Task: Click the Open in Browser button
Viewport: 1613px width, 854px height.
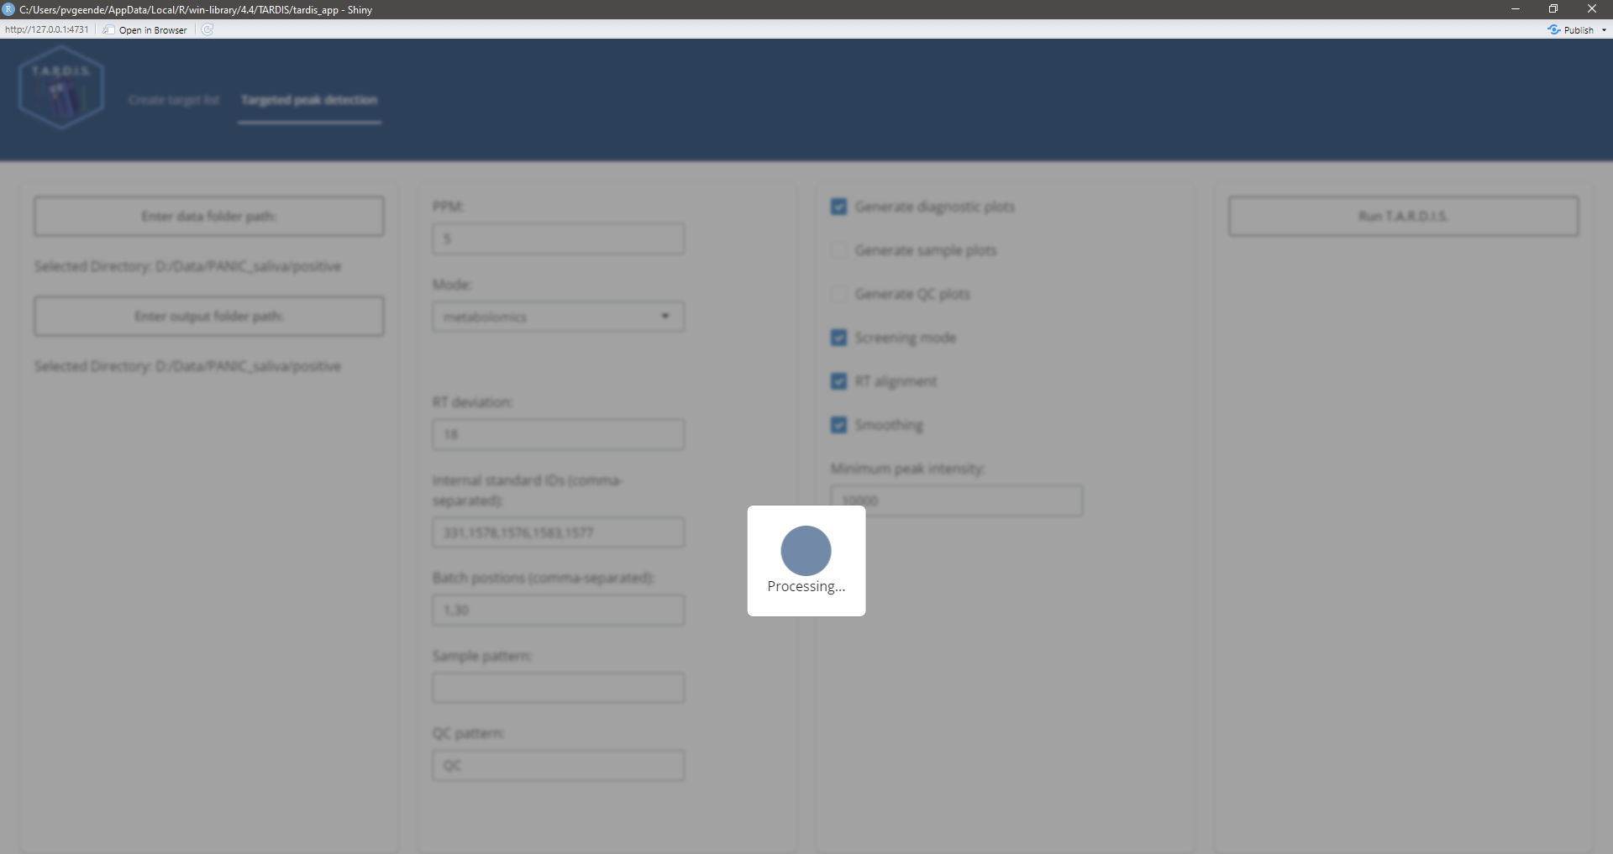Action: click(145, 29)
